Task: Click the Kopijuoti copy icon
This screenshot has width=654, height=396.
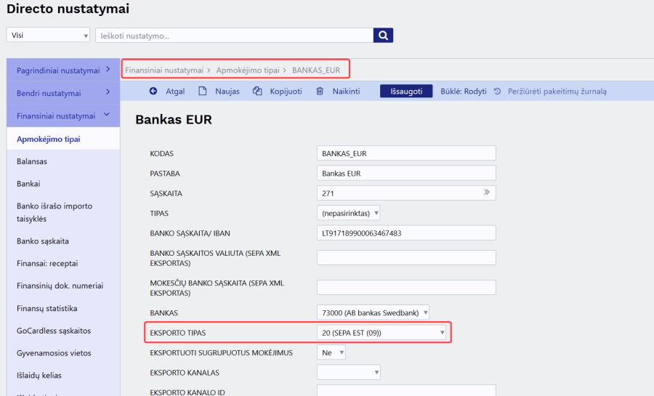Action: click(257, 91)
